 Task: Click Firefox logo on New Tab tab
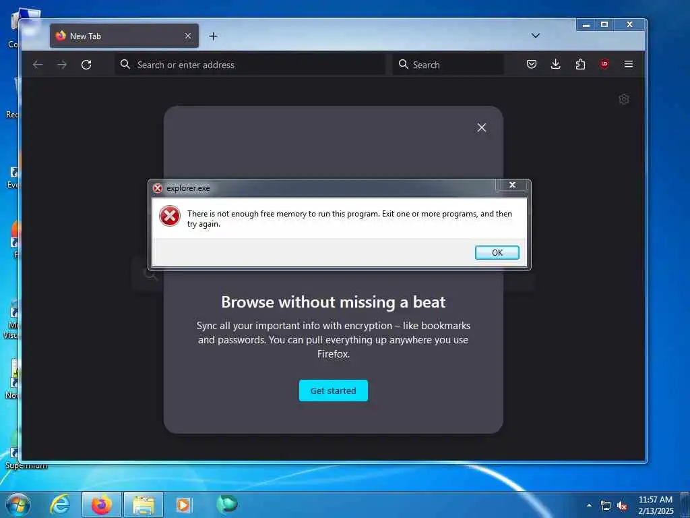(x=61, y=36)
